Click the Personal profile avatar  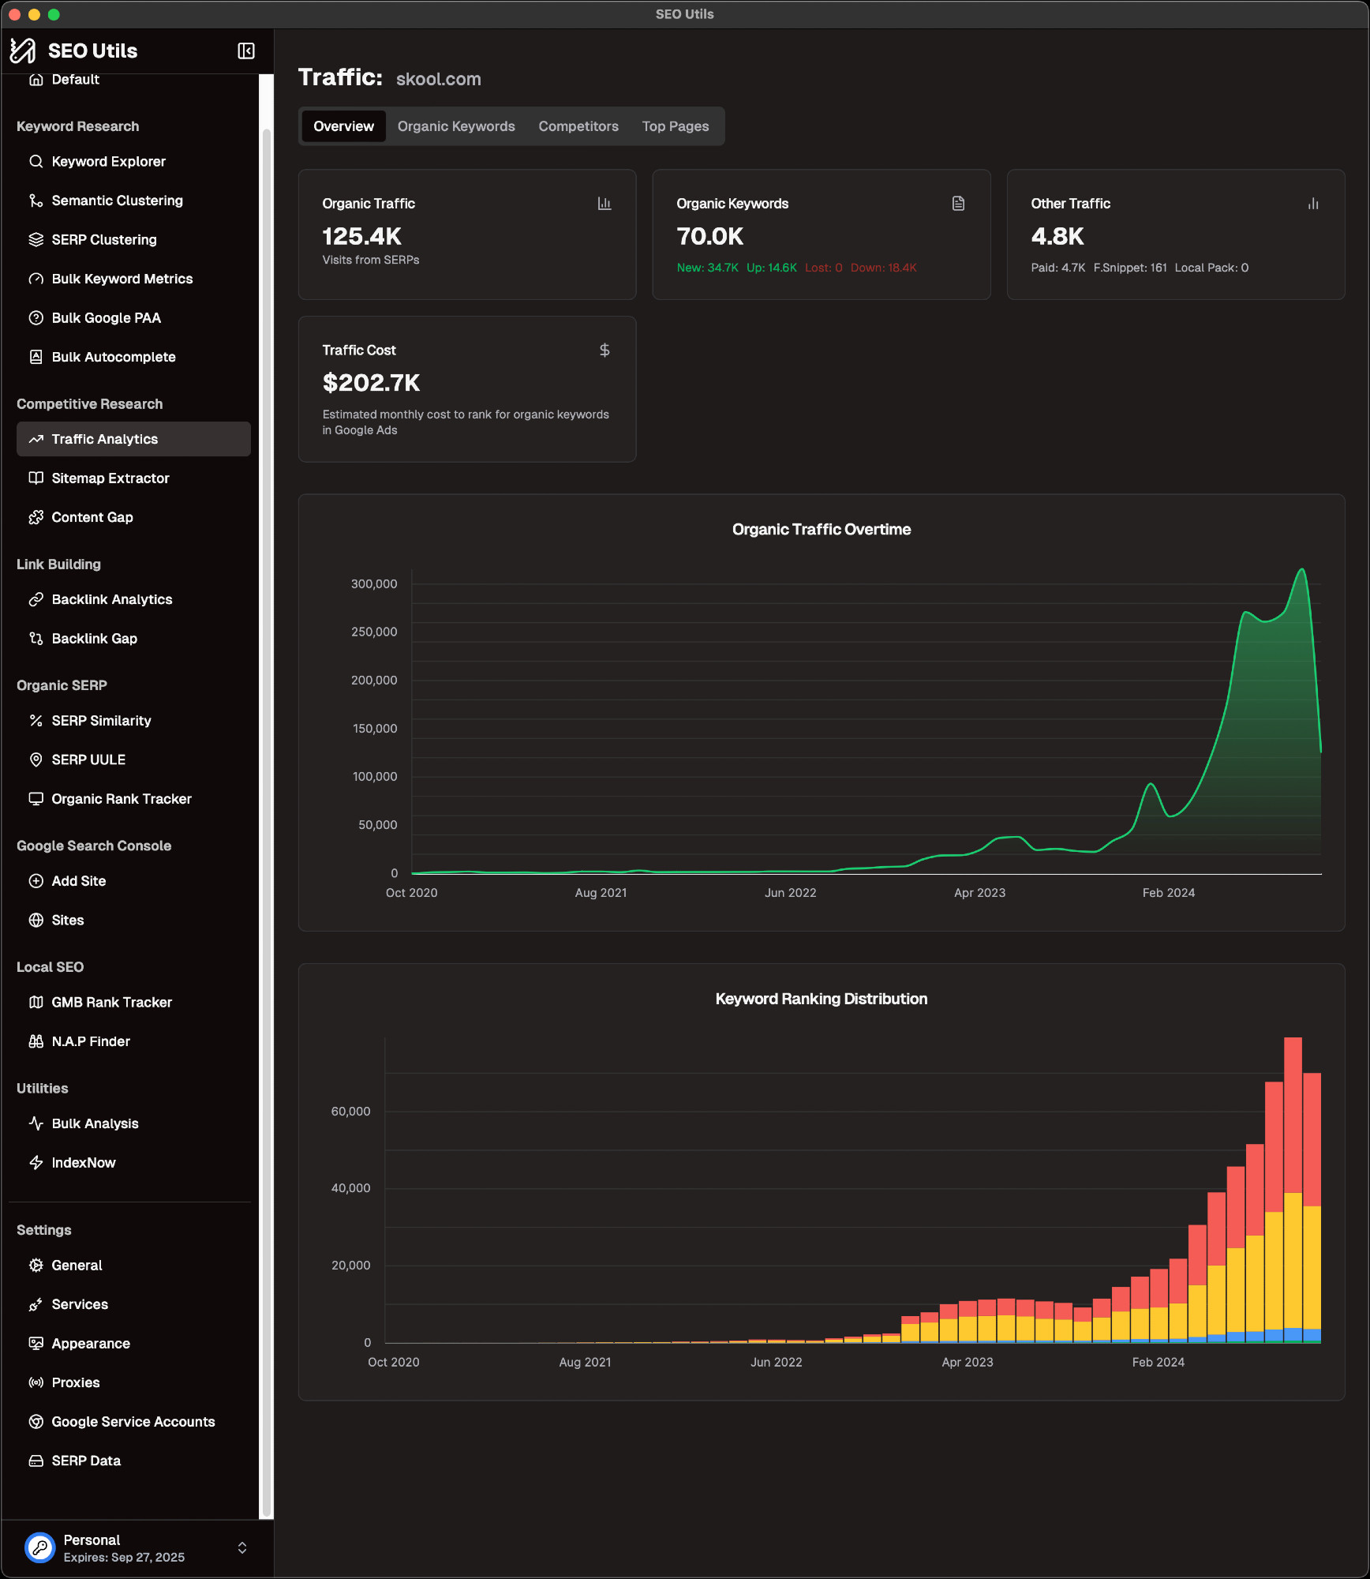(x=39, y=1547)
